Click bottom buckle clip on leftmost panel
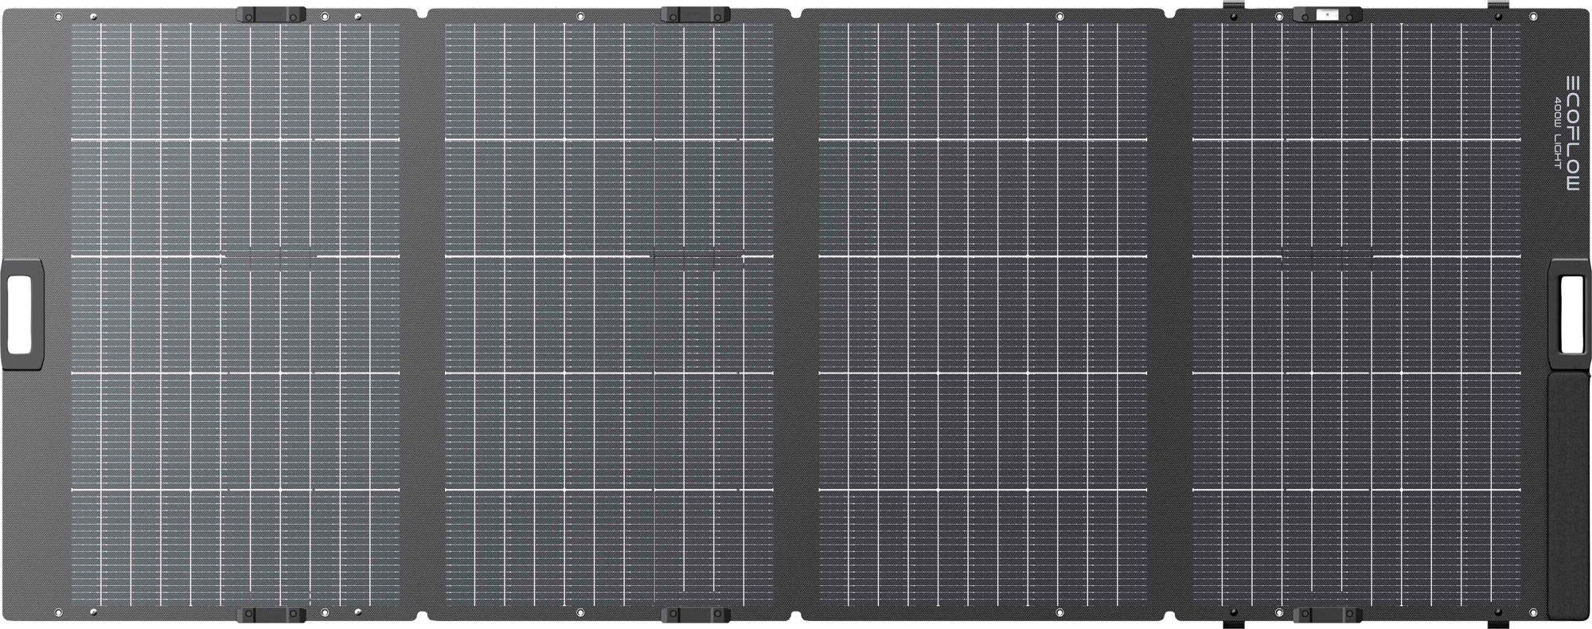The height and width of the screenshot is (629, 1592). (271, 615)
